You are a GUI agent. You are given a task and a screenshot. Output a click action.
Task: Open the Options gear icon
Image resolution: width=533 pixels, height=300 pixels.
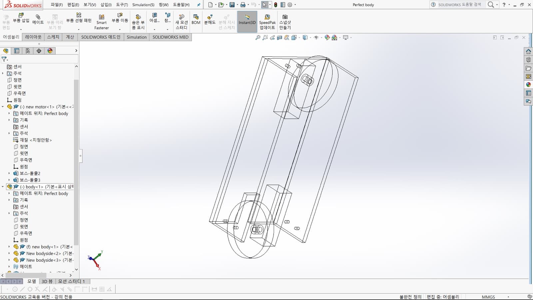pos(290,5)
